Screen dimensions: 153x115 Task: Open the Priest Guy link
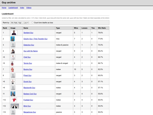click(x=27, y=76)
